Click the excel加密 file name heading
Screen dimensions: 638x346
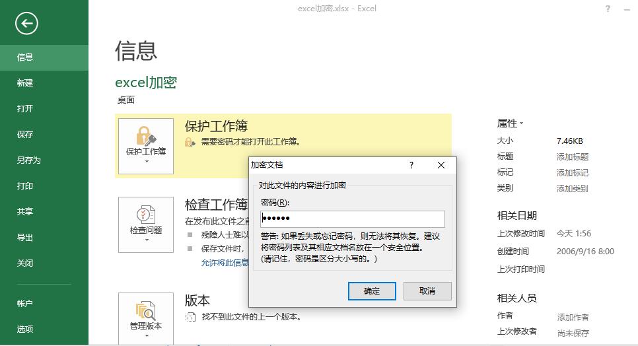click(x=146, y=82)
